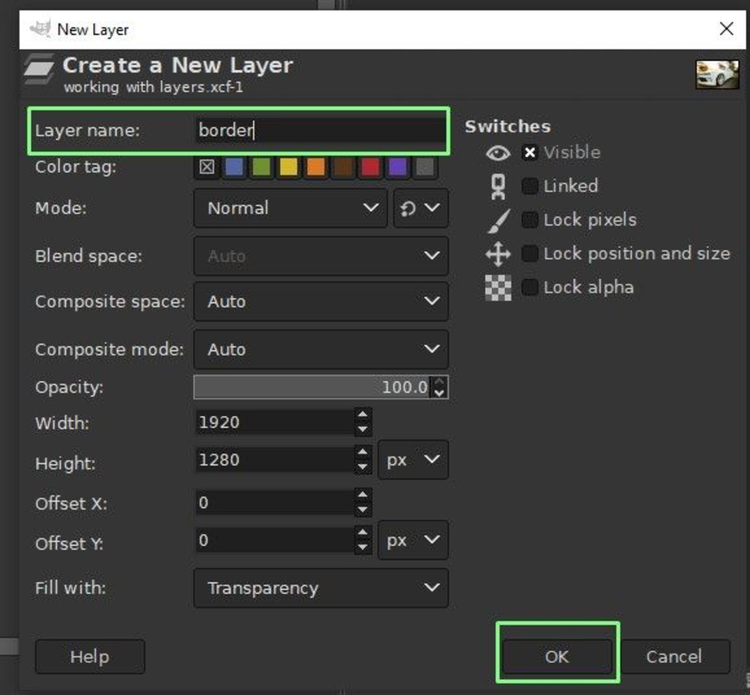Click the eye icon beside Visible
The image size is (750, 695).
point(498,153)
